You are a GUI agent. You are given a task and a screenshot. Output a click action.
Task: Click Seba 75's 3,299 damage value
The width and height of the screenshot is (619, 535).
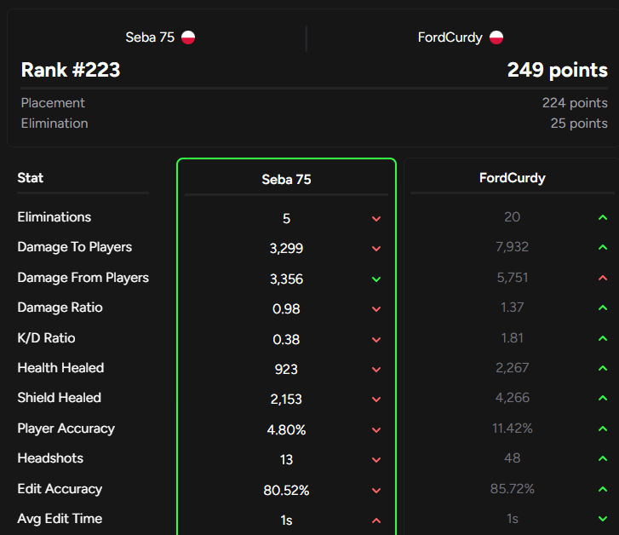pos(286,249)
